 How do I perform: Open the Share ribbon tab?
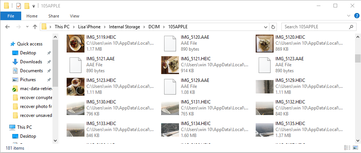click(54, 16)
